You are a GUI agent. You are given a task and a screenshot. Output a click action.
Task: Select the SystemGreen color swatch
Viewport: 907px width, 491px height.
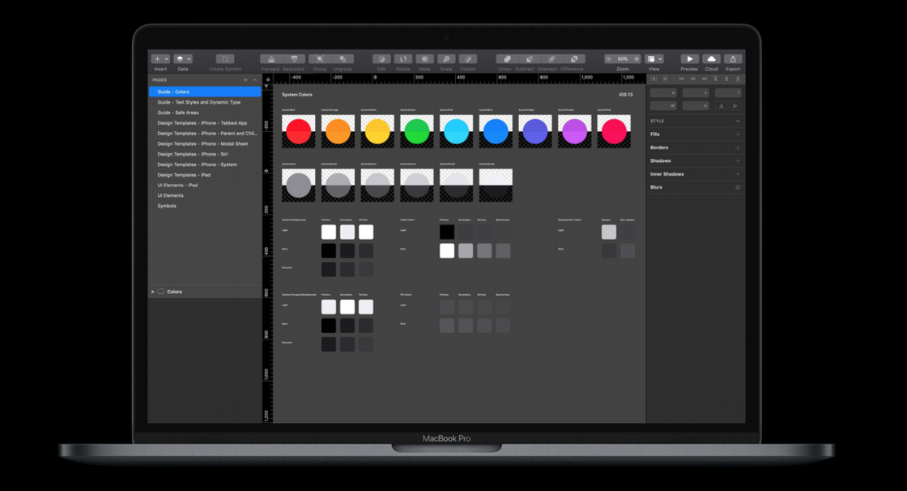click(x=416, y=131)
